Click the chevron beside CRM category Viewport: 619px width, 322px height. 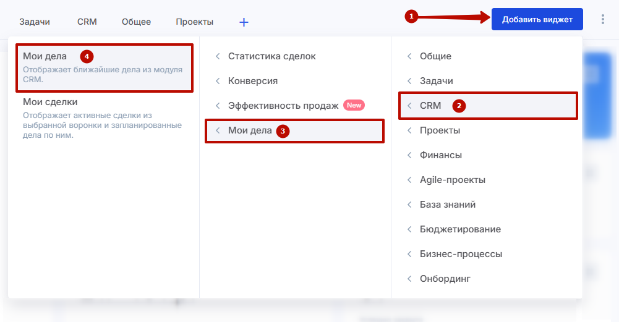pos(409,106)
